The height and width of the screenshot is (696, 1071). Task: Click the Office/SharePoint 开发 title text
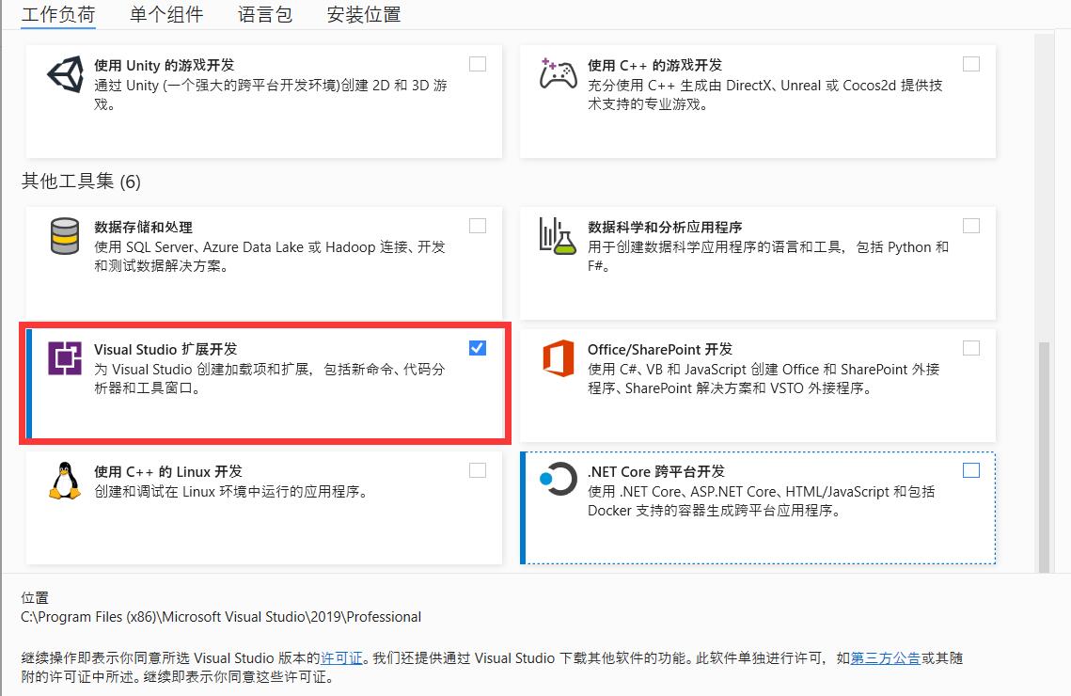660,350
